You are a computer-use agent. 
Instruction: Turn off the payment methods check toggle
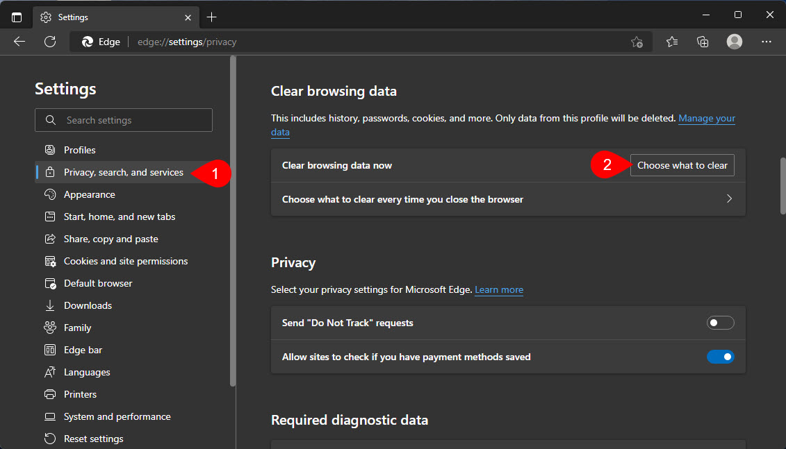tap(721, 357)
